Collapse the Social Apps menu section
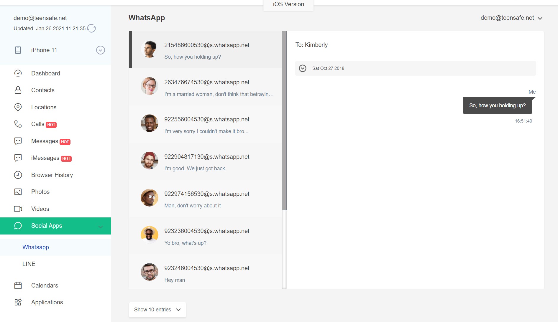Screen dimensions: 558x322 pyautogui.click(x=101, y=226)
